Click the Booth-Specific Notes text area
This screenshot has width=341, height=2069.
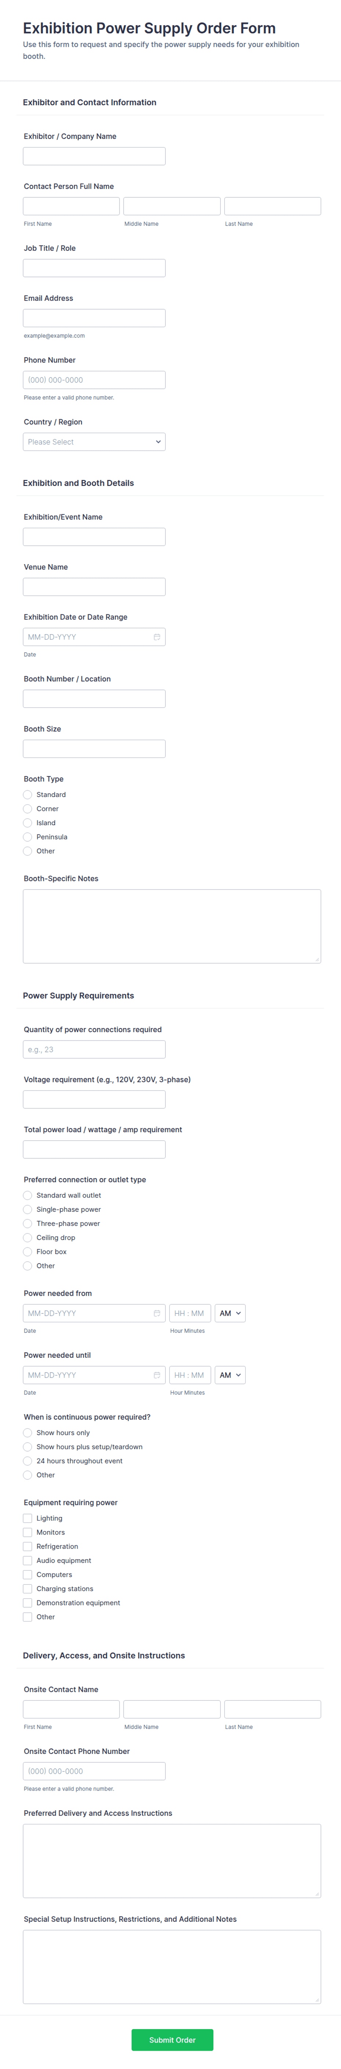click(x=172, y=925)
